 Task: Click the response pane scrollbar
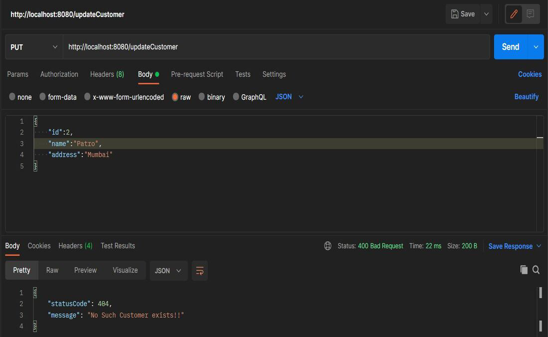tap(541, 310)
